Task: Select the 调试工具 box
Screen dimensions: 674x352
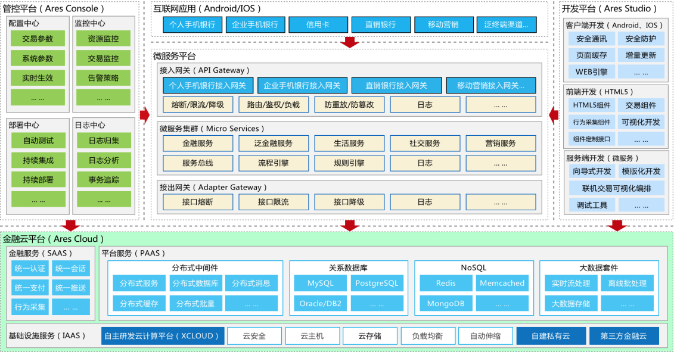Action: pyautogui.click(x=592, y=205)
